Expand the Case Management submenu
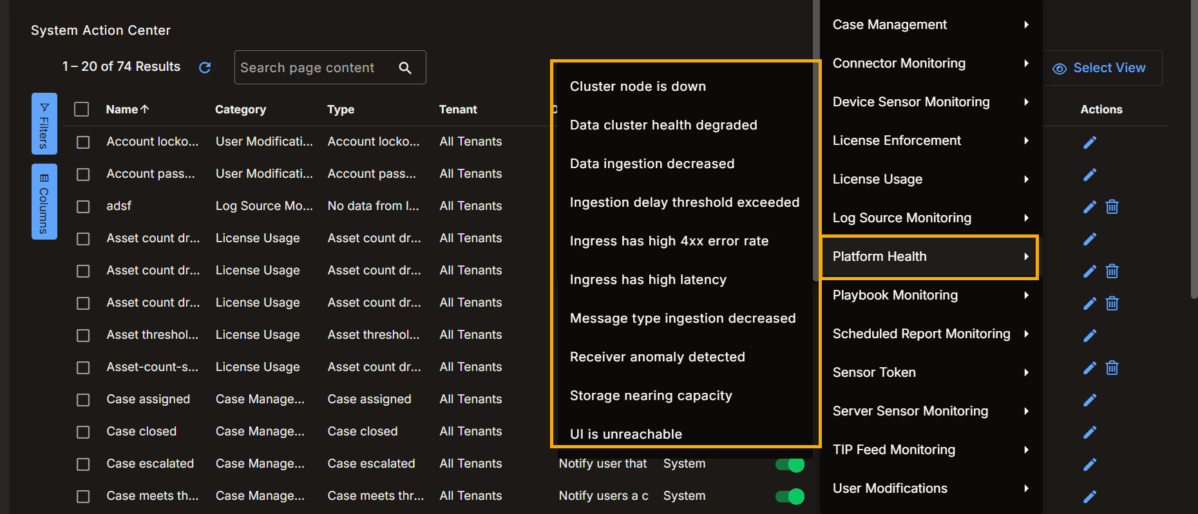Viewport: 1198px width, 514px height. point(931,24)
